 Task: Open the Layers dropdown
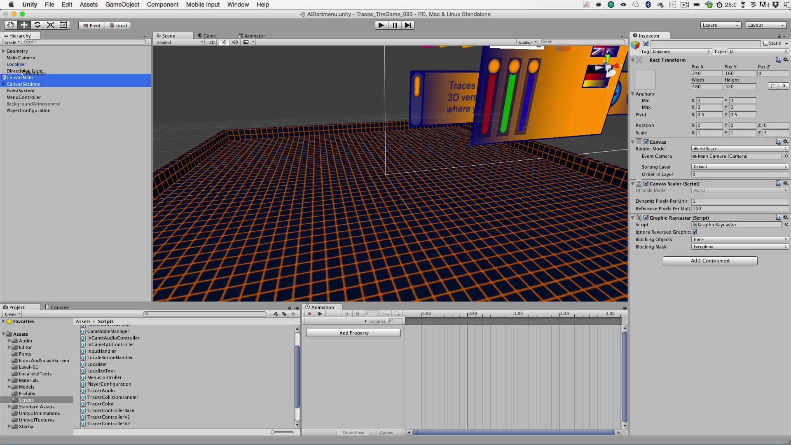pos(721,25)
